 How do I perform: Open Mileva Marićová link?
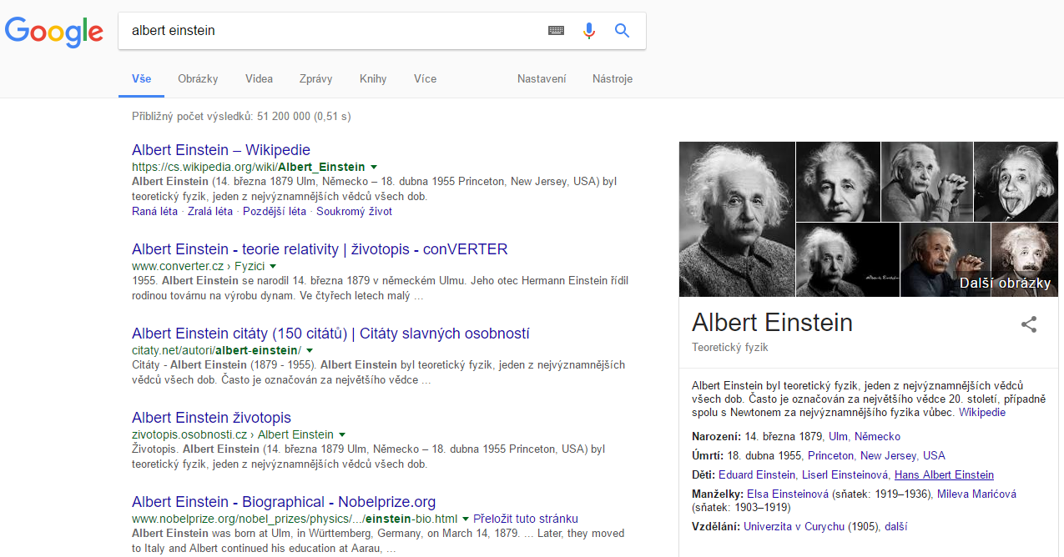(x=976, y=494)
